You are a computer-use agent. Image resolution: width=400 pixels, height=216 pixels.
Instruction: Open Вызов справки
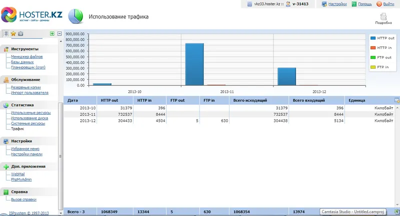pos(23,200)
